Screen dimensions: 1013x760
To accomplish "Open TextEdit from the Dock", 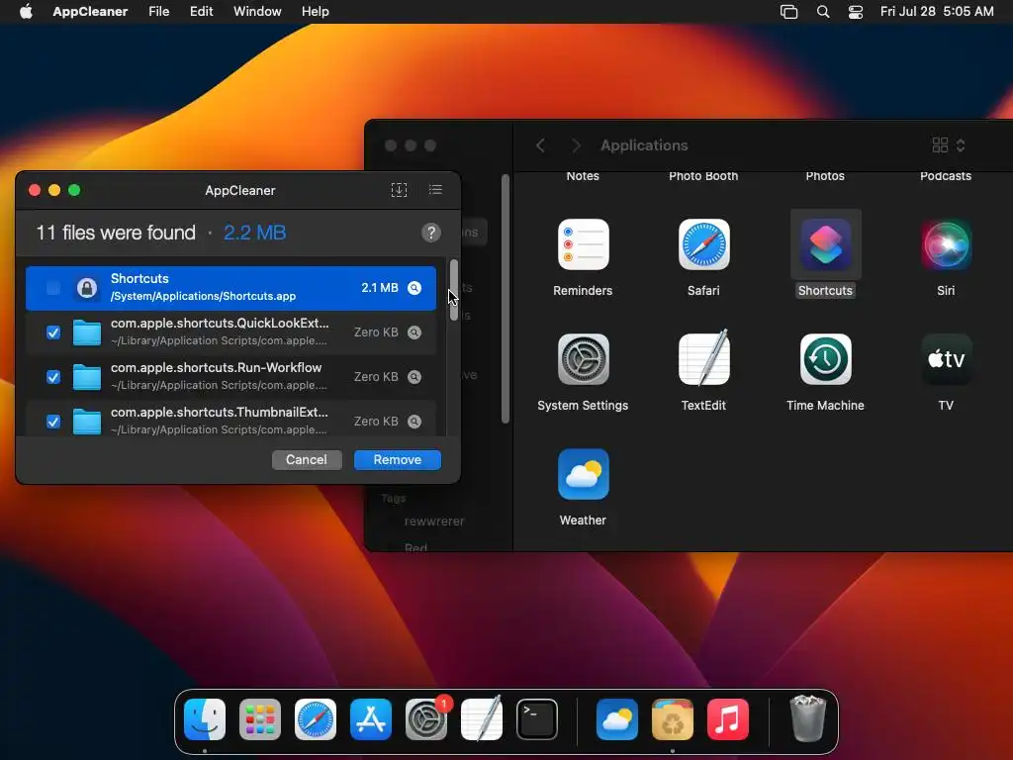I will (482, 718).
